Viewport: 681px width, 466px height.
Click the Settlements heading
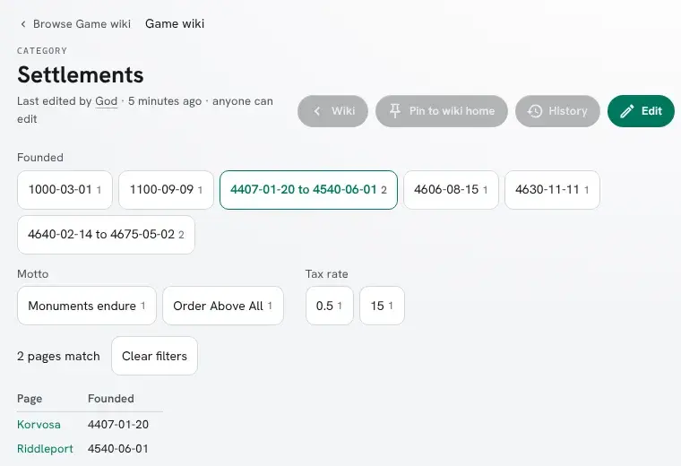tap(81, 74)
